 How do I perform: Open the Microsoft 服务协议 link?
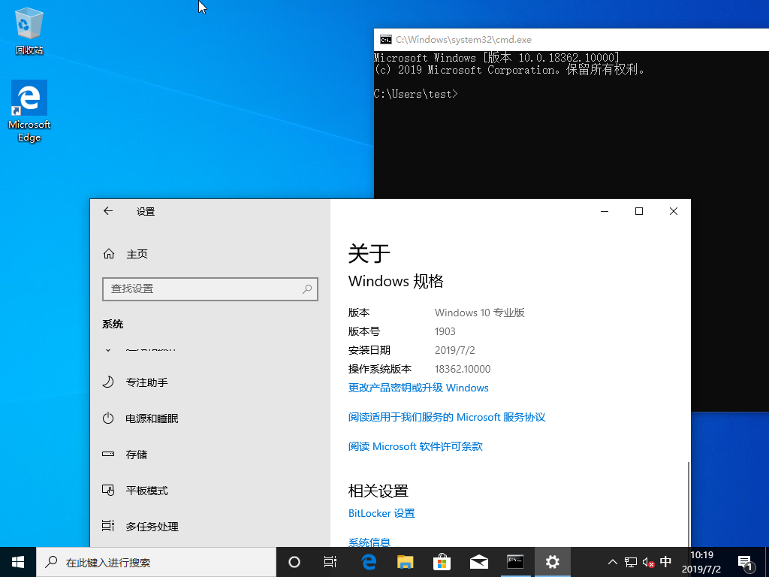[447, 417]
